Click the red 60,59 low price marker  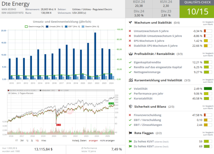click(x=59, y=125)
